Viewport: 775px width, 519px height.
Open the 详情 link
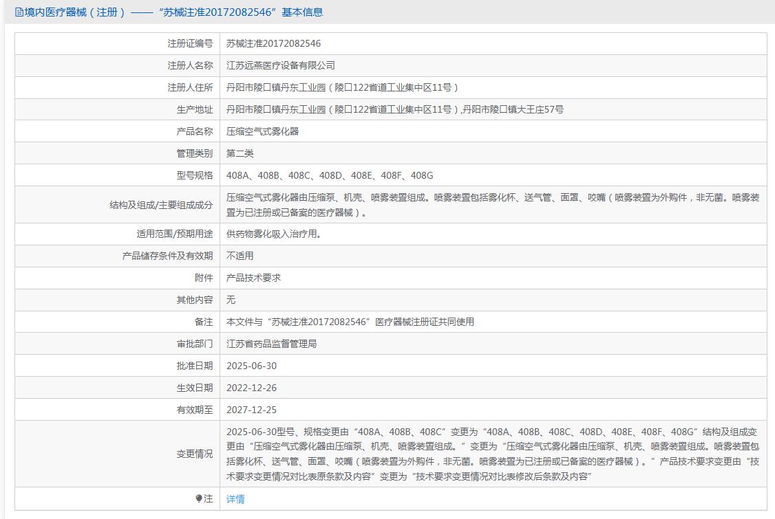pos(235,499)
